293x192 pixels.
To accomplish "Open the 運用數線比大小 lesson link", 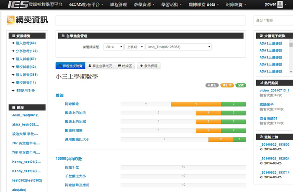I will 77,139.
